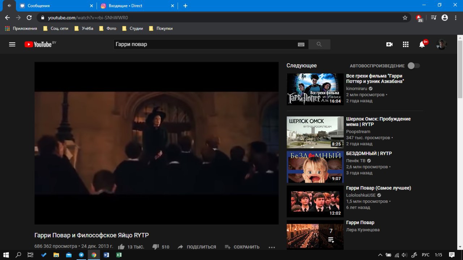Switch to the Входящие • Direct tab
463x260 pixels.
coord(137,6)
